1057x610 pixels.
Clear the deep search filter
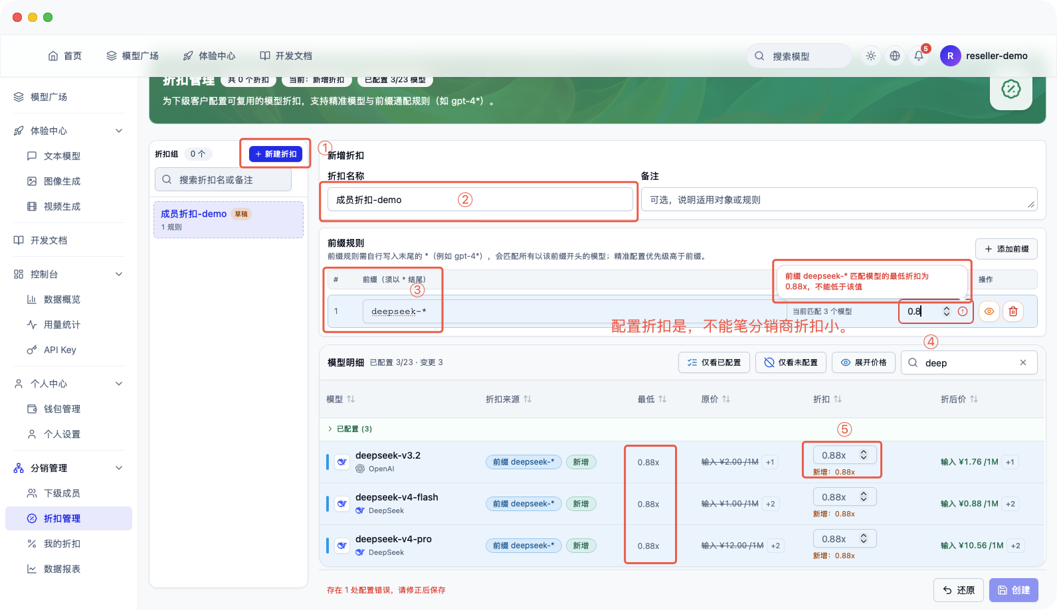coord(1023,362)
